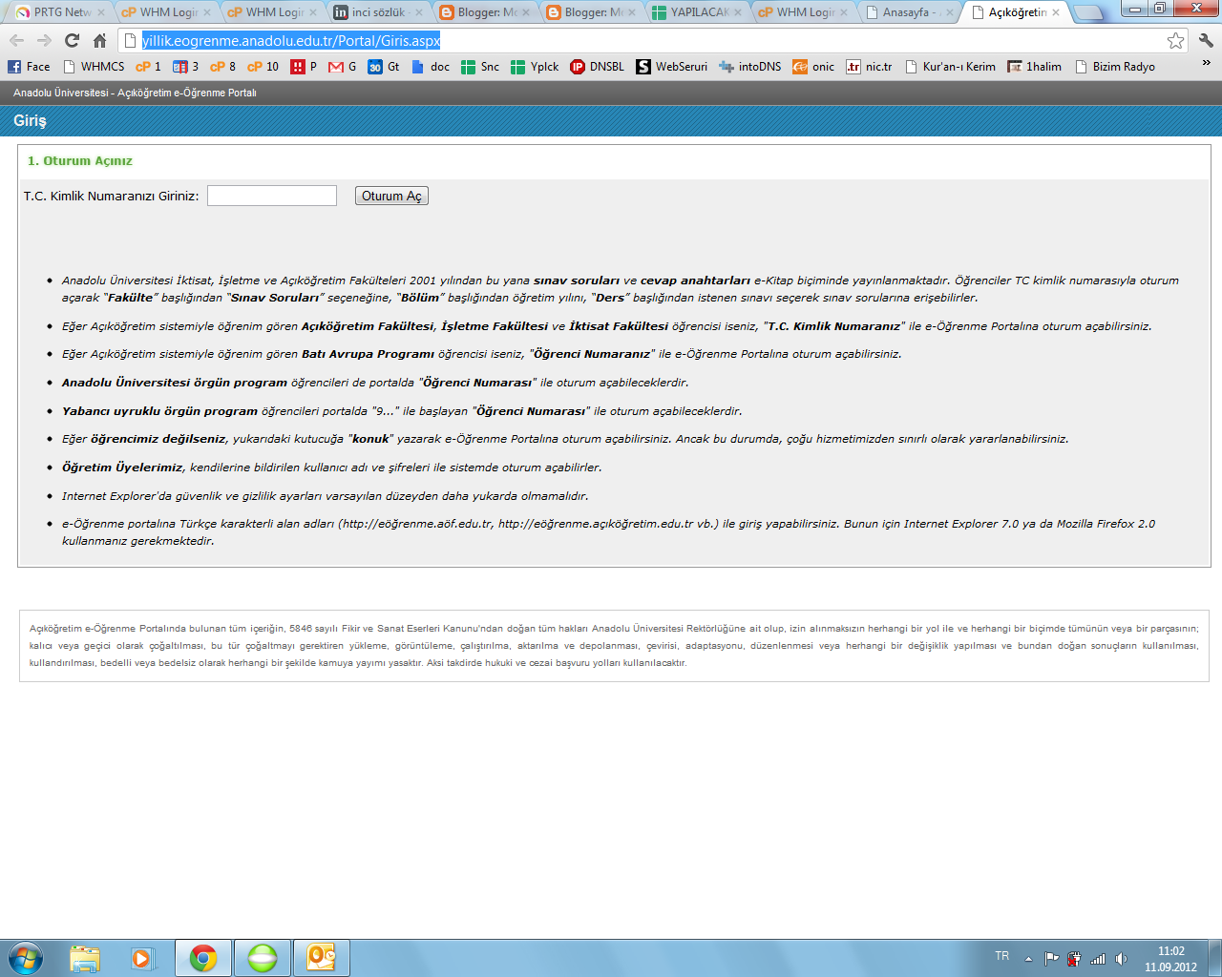The height and width of the screenshot is (977, 1222).
Task: Open the Snc spreadsheet bookmark
Action: tap(480, 67)
